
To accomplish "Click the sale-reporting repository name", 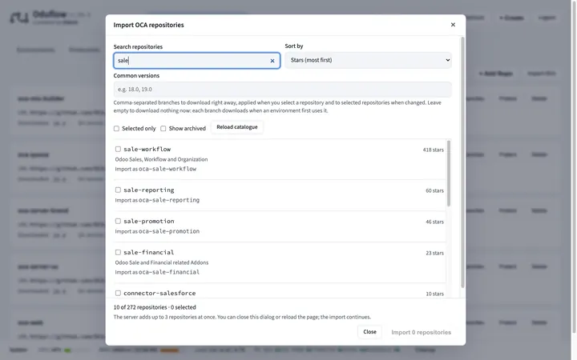I will 149,190.
